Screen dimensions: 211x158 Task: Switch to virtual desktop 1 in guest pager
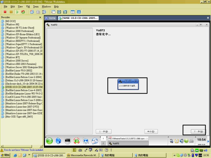tap(103, 139)
